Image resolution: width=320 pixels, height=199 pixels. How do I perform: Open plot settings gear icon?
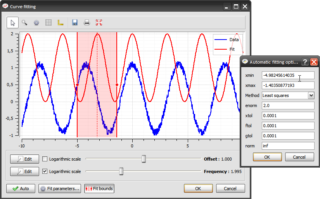[36, 22]
